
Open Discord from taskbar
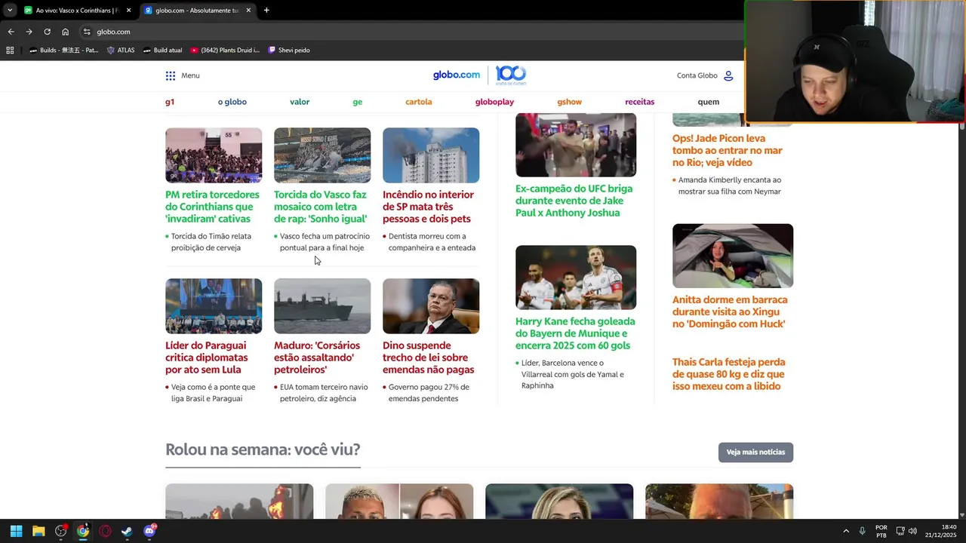pos(149,531)
